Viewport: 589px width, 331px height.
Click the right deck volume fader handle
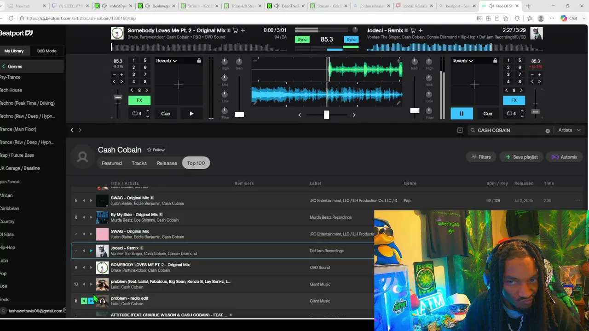tap(415, 110)
